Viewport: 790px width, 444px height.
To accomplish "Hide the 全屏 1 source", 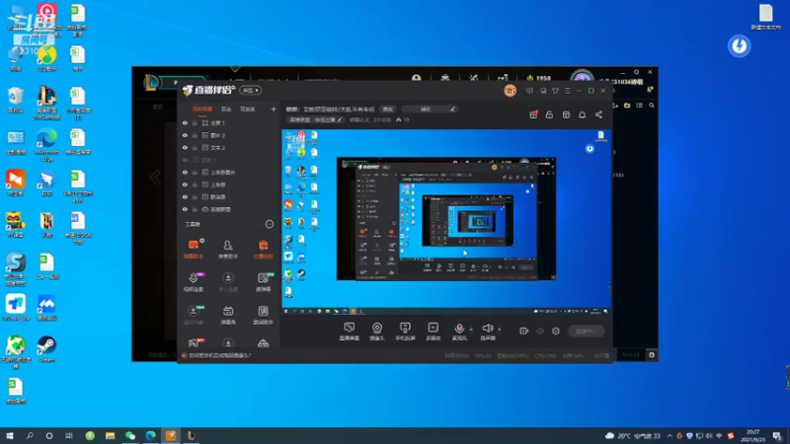I will (185, 122).
